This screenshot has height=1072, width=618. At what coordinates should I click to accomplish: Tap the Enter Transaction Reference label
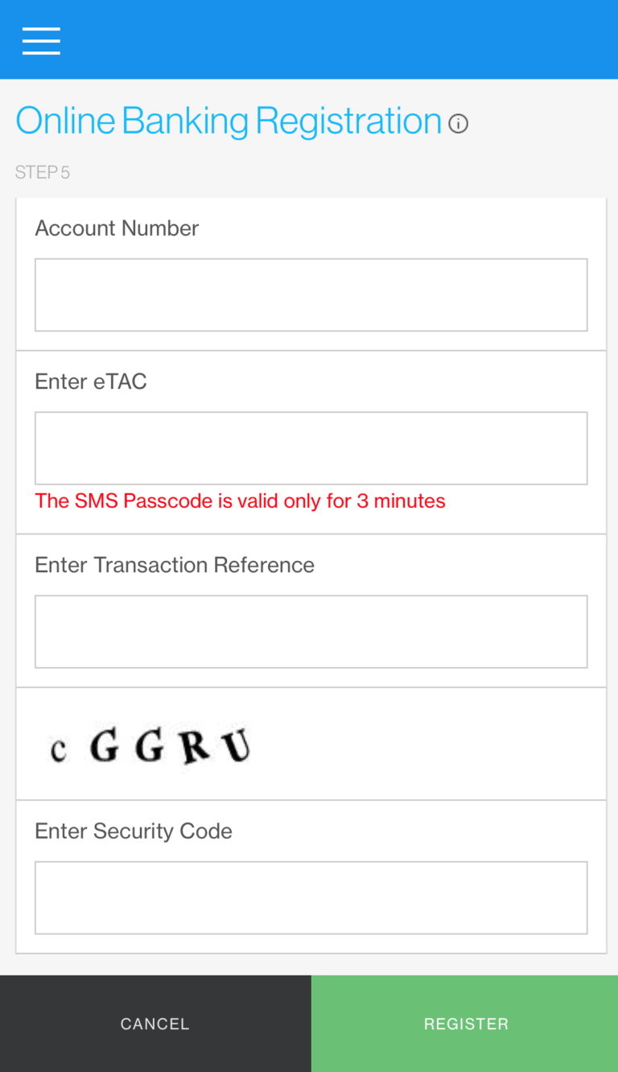(x=175, y=565)
